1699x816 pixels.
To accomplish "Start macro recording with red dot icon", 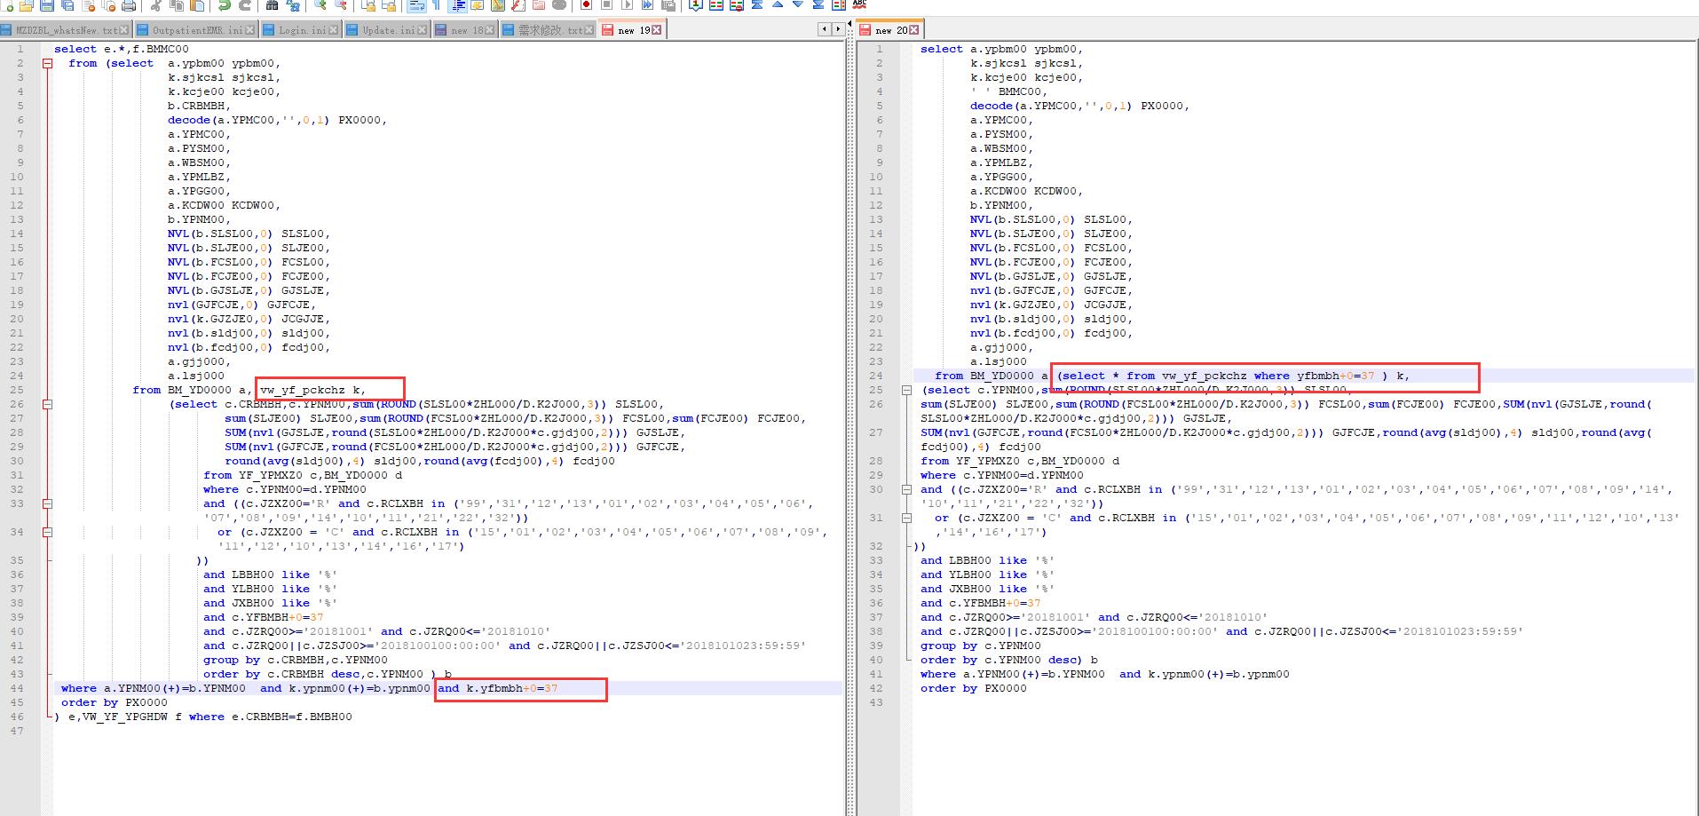I will 586,5.
